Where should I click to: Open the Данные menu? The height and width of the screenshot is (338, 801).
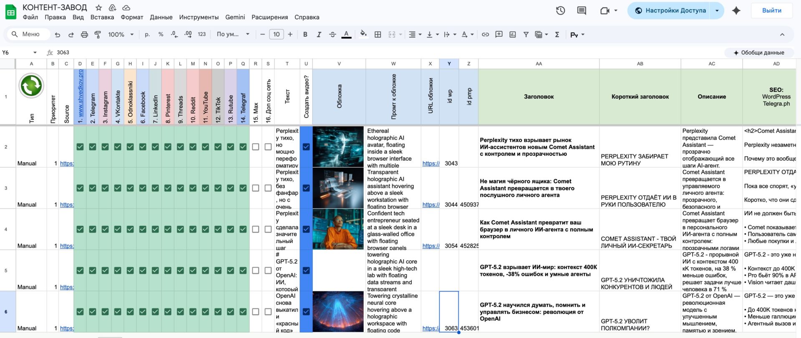[161, 17]
